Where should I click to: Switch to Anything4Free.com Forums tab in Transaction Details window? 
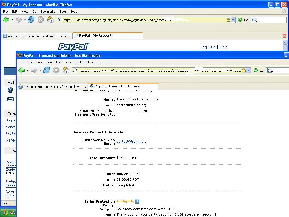[x=52, y=86]
